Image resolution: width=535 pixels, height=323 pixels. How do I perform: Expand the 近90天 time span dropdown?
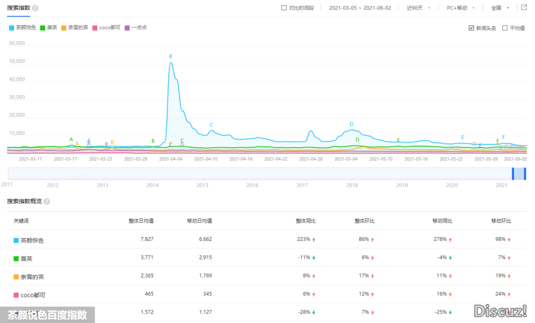click(418, 8)
